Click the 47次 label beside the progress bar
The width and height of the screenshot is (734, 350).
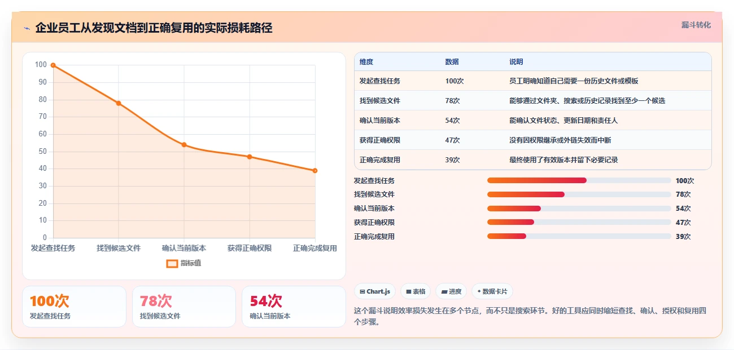coord(683,223)
